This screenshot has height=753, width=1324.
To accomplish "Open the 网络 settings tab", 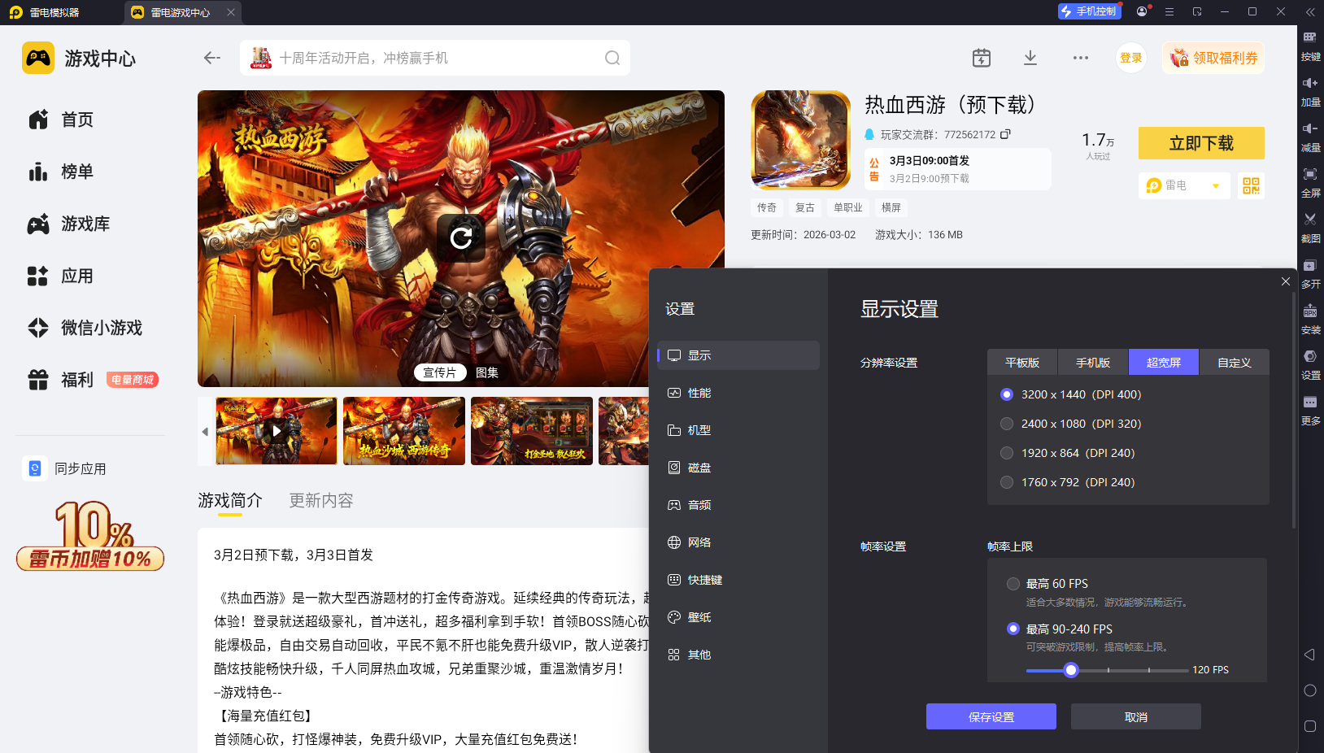I will tap(738, 542).
